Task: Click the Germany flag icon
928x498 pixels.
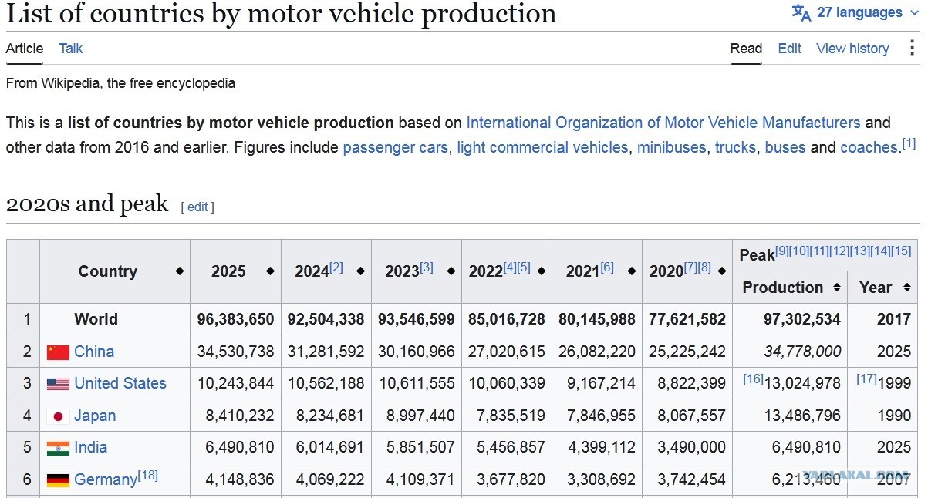Action: [x=58, y=480]
